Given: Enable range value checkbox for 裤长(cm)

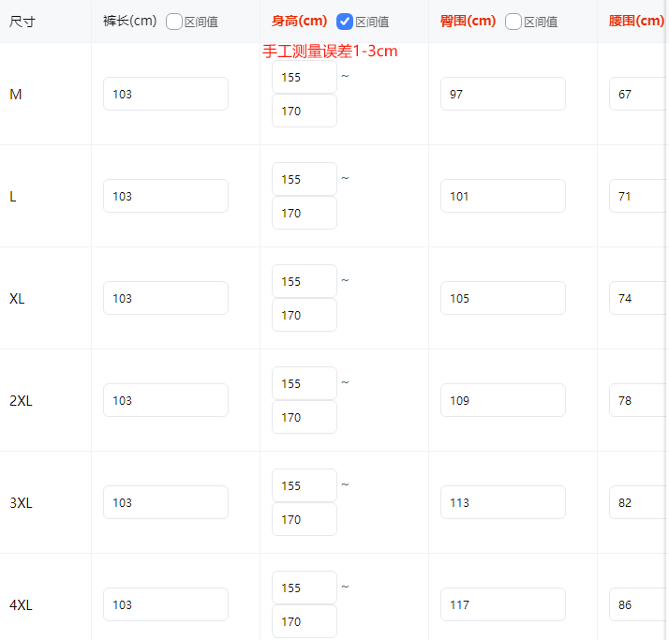Looking at the screenshot, I should pyautogui.click(x=174, y=22).
